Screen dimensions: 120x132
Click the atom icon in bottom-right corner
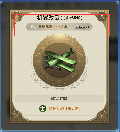(x=102, y=116)
